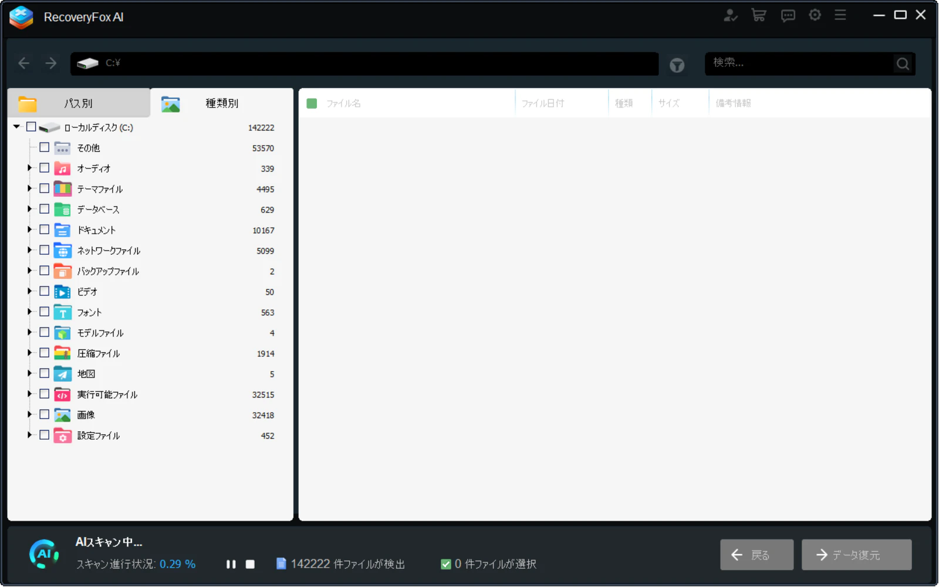The height and width of the screenshot is (587, 939).
Task: Switch to the パス別 tab
Action: [x=79, y=103]
